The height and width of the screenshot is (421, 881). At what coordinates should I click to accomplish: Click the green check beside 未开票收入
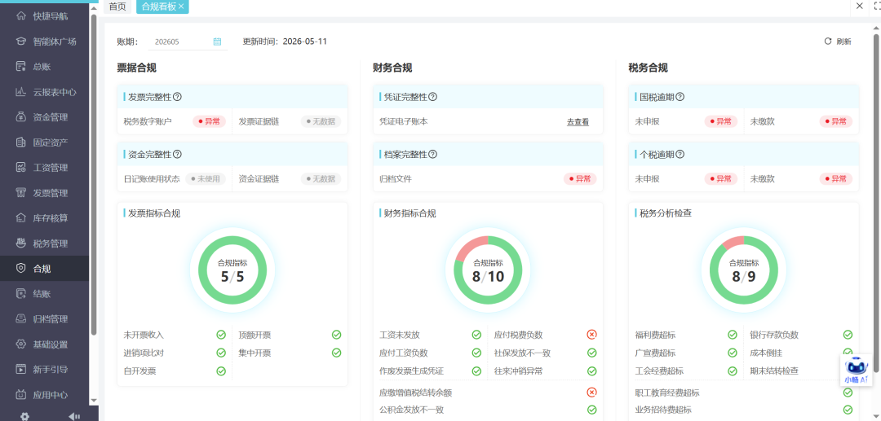[x=221, y=335]
